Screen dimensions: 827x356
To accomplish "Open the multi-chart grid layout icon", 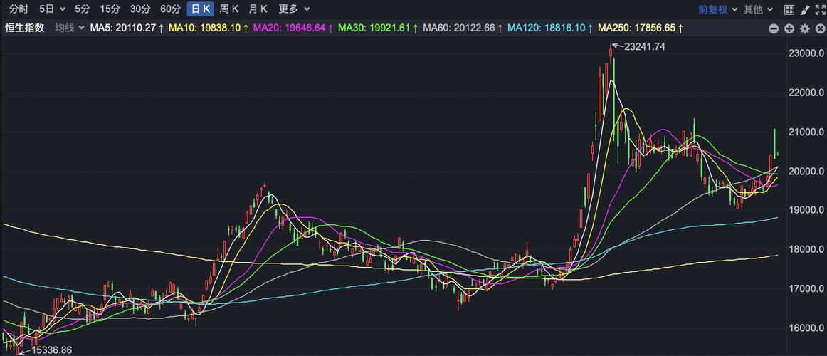I will click(789, 9).
